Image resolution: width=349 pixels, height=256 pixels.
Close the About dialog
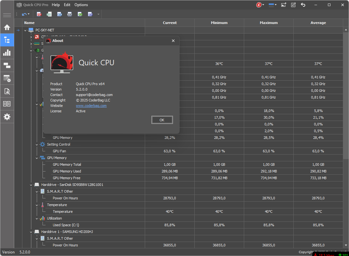tap(173, 41)
